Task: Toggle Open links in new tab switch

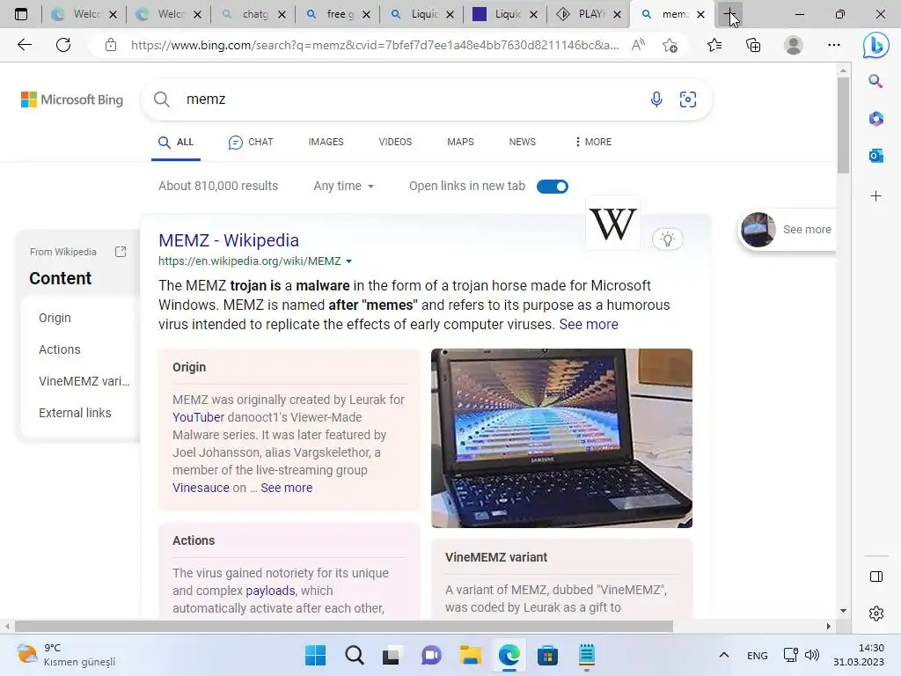Action: 553,187
